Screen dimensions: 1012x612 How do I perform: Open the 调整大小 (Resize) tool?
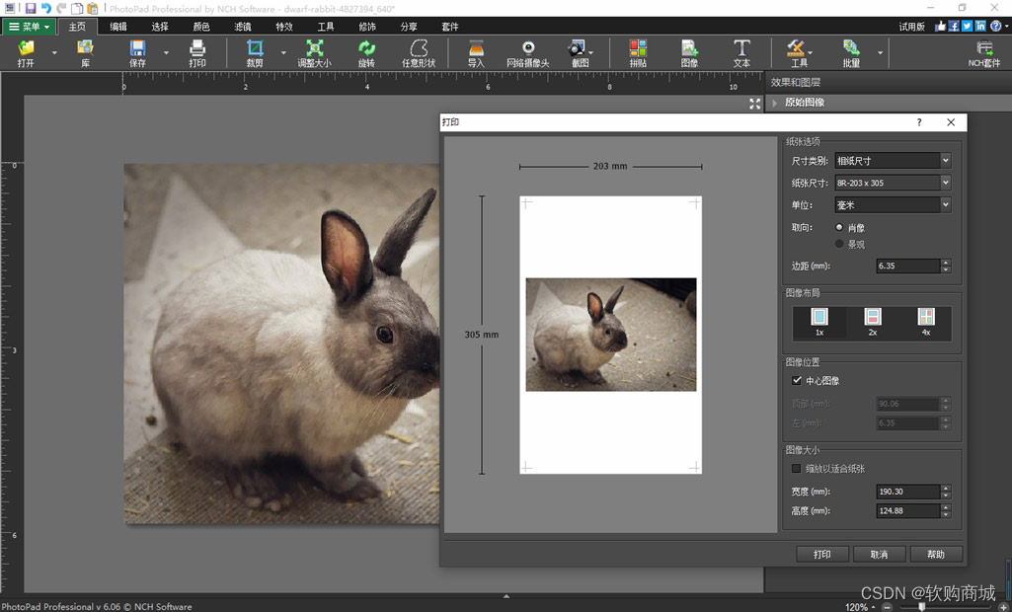coord(315,52)
